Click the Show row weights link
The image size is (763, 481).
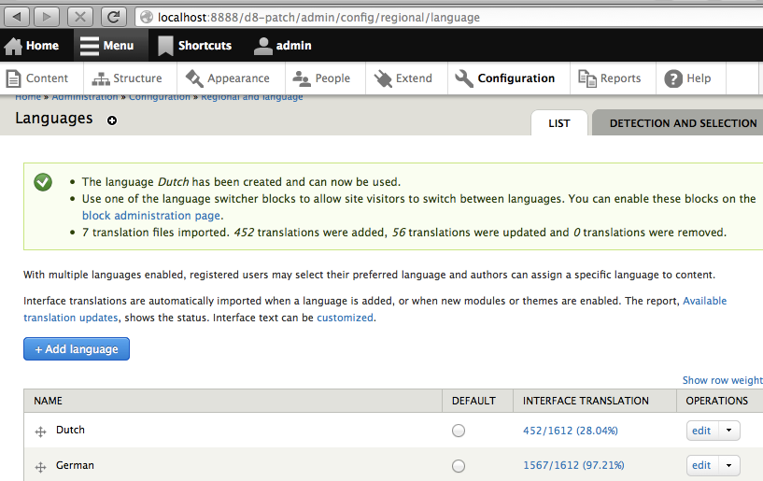coord(722,380)
